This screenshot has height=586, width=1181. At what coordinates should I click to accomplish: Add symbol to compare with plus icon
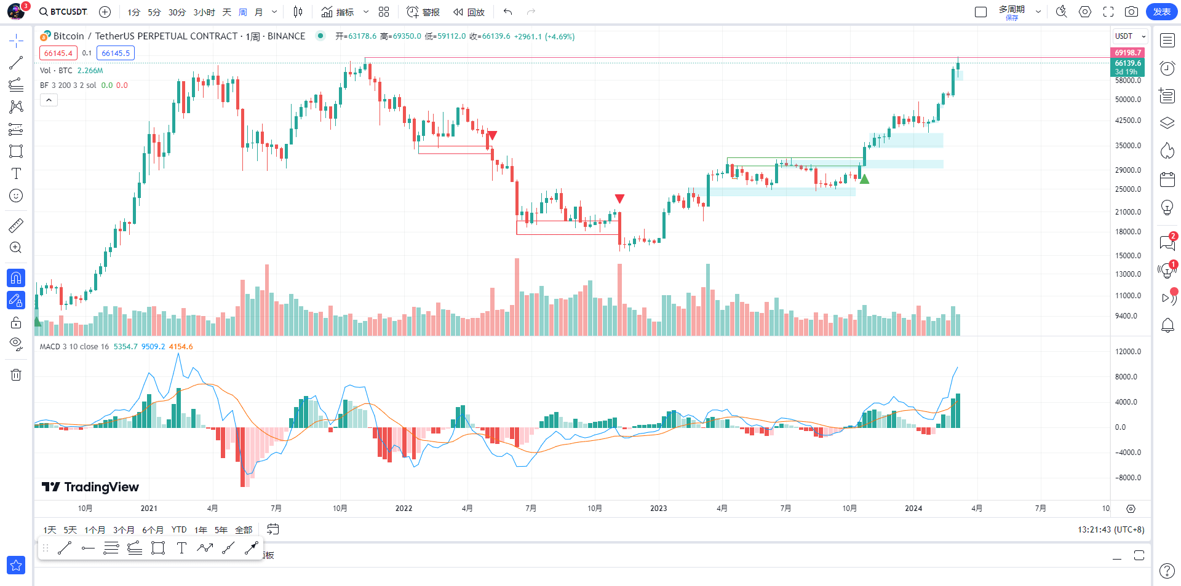click(105, 12)
